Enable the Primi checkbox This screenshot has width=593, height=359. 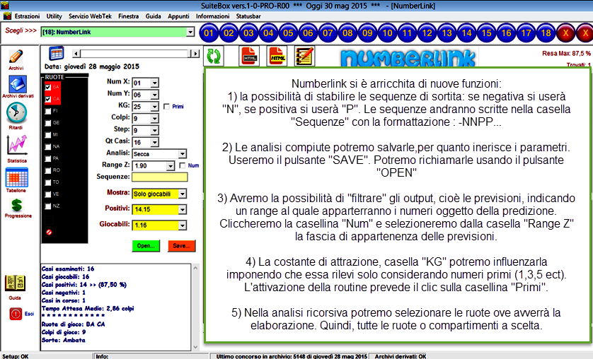pos(166,107)
